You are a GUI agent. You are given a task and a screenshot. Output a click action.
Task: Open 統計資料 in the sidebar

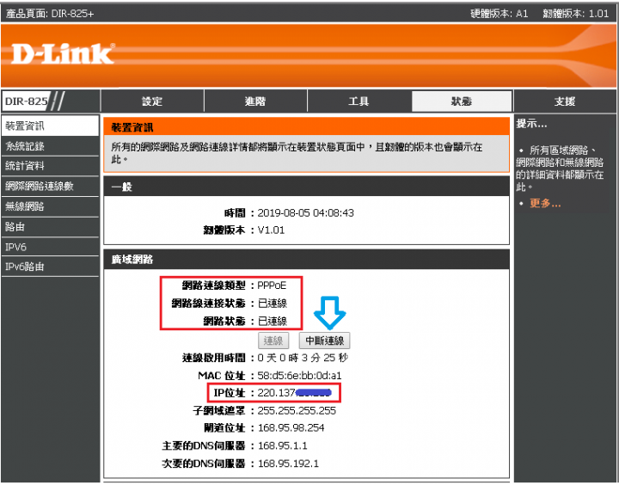click(50, 166)
